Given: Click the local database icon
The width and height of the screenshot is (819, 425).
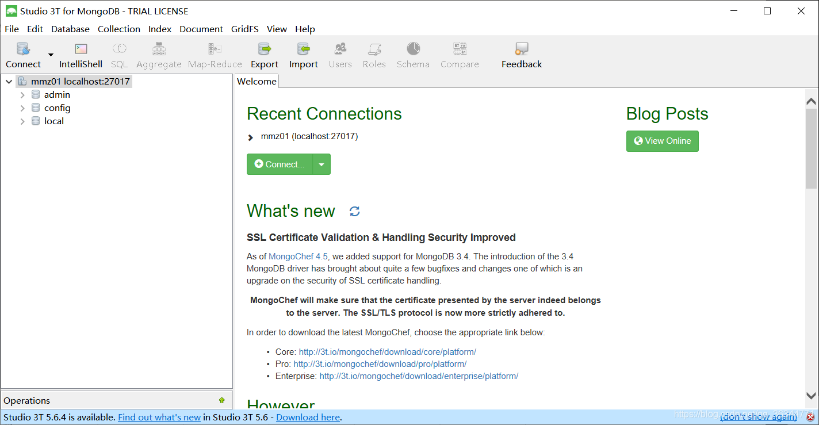Looking at the screenshot, I should click(x=36, y=121).
